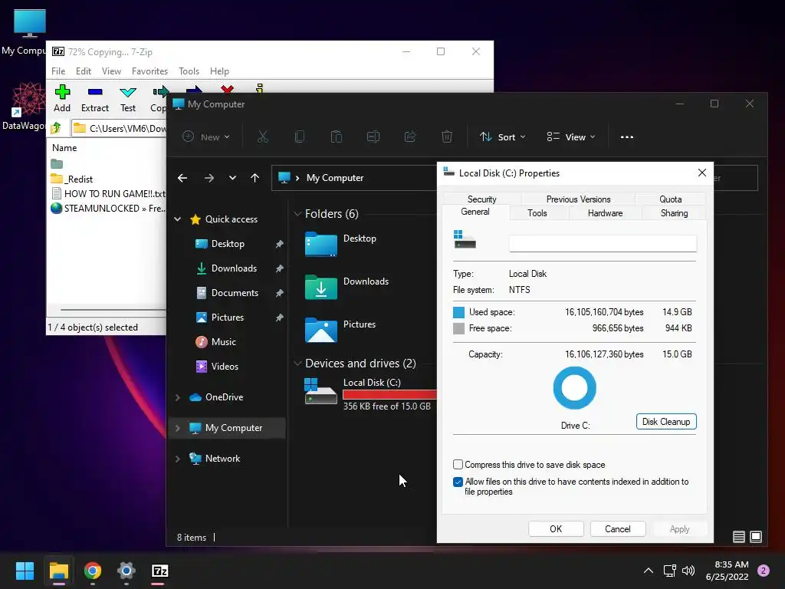Click the drive label text field
This screenshot has height=589, width=785.
pyautogui.click(x=603, y=243)
